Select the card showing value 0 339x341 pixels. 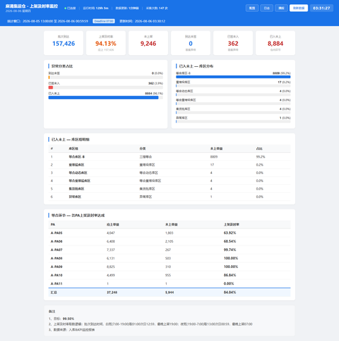point(191,43)
